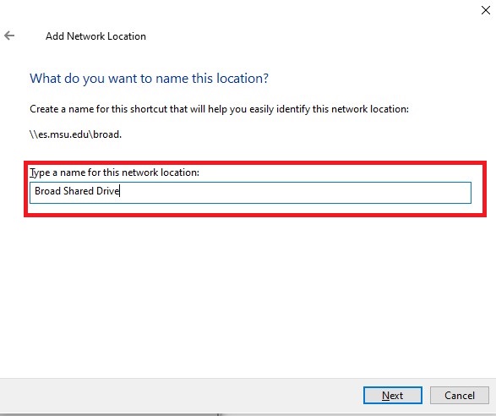
Task: Click the \\es.msu.edu\broad. path text
Action: point(75,134)
